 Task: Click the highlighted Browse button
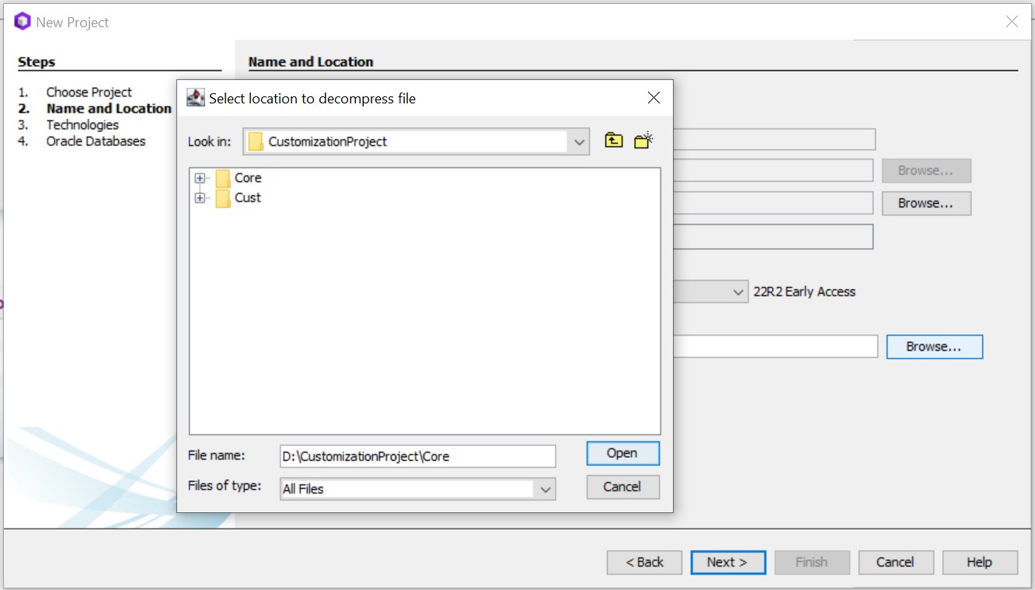[x=934, y=347]
